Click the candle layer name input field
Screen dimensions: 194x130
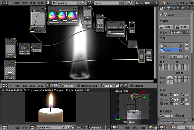tap(176, 56)
